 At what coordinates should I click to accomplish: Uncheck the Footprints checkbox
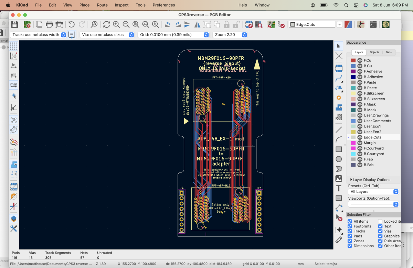pos(350,226)
